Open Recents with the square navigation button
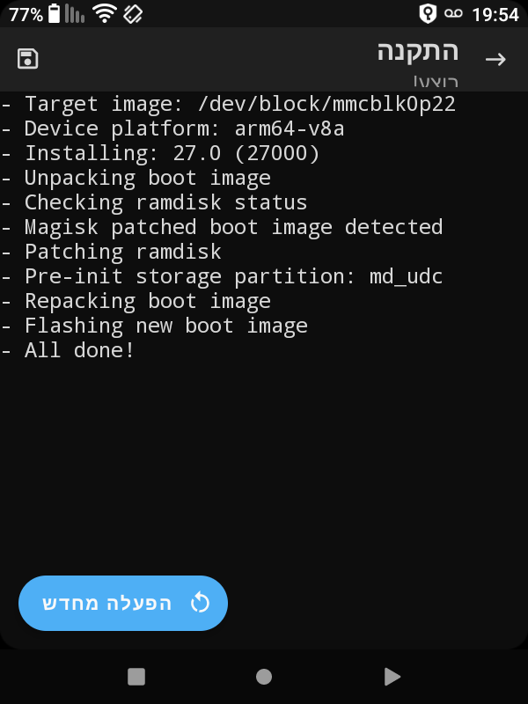 coord(135,677)
